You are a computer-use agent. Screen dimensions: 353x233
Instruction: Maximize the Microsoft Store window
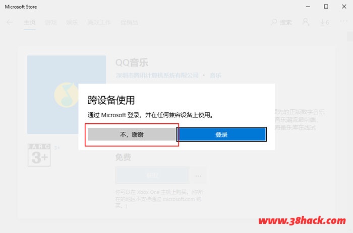(x=326, y=7)
